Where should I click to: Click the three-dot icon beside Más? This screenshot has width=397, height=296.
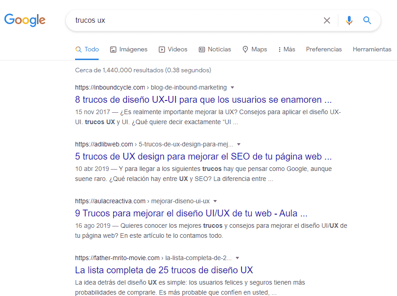coord(280,50)
